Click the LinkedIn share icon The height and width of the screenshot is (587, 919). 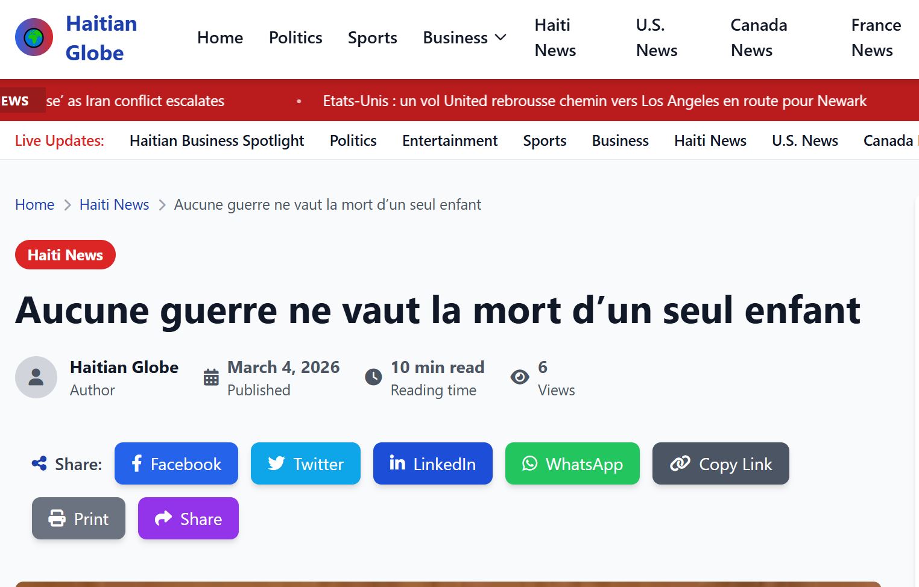pyautogui.click(x=397, y=463)
